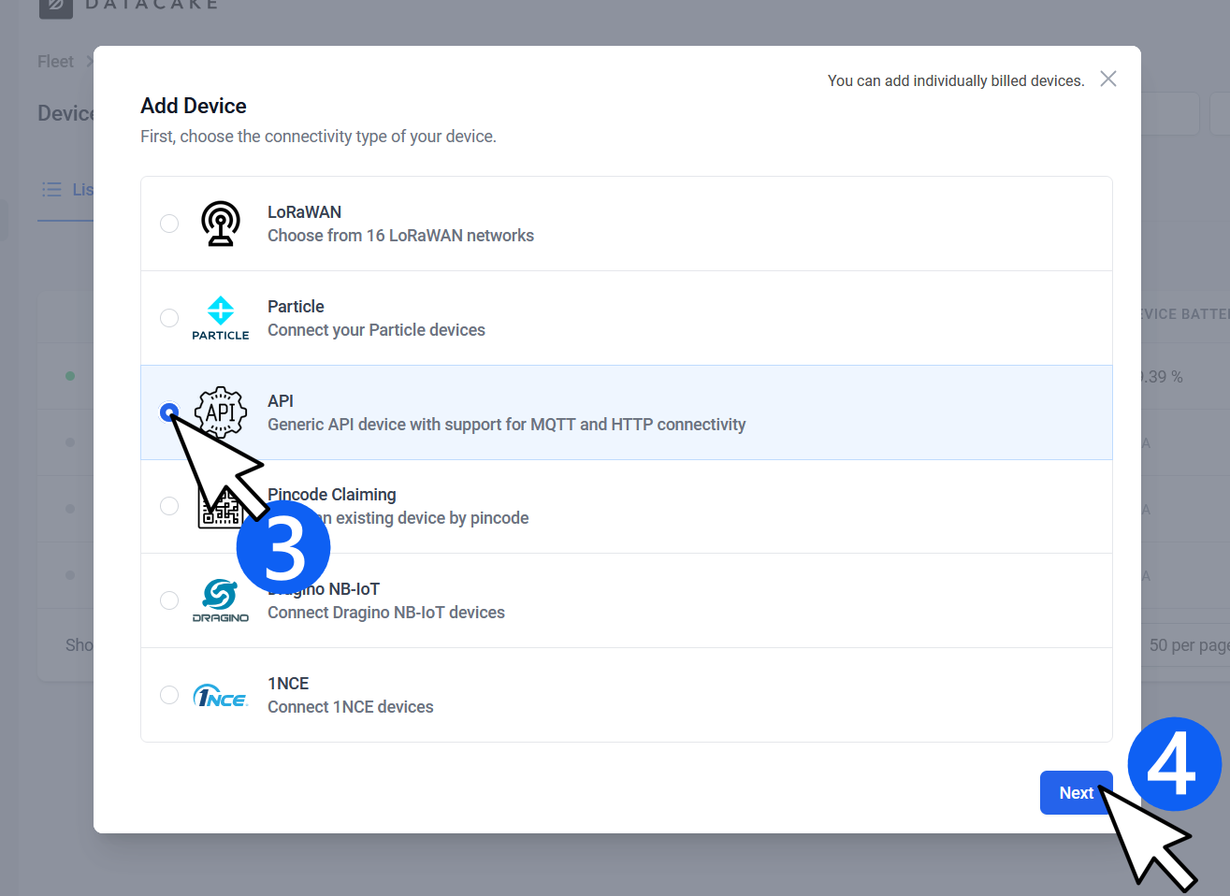Click 'Generic API device' description text
This screenshot has height=896, width=1230.
pos(506,425)
